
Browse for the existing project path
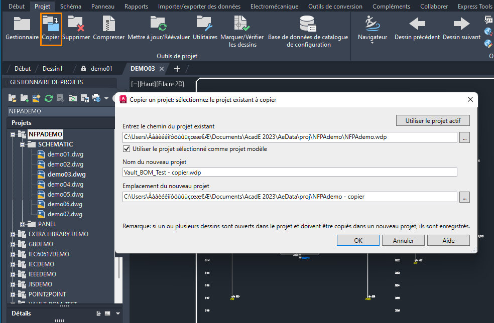coord(464,137)
